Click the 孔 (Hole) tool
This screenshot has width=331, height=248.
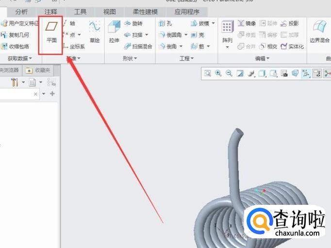point(165,23)
